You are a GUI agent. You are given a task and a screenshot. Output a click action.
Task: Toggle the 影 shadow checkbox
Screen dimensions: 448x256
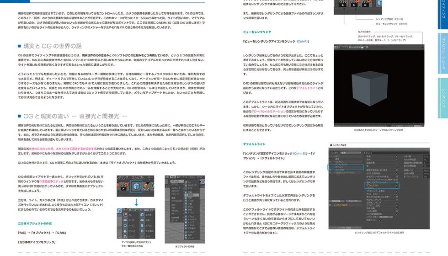click(397, 165)
